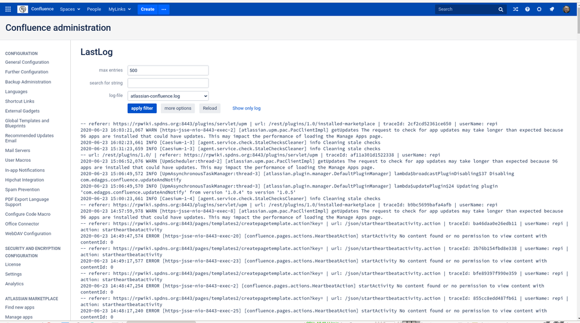
Task: Open the more create options ellipsis
Action: pos(164,9)
